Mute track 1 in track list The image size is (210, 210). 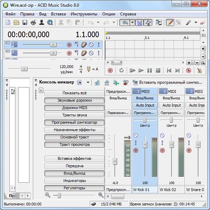(x=91, y=45)
